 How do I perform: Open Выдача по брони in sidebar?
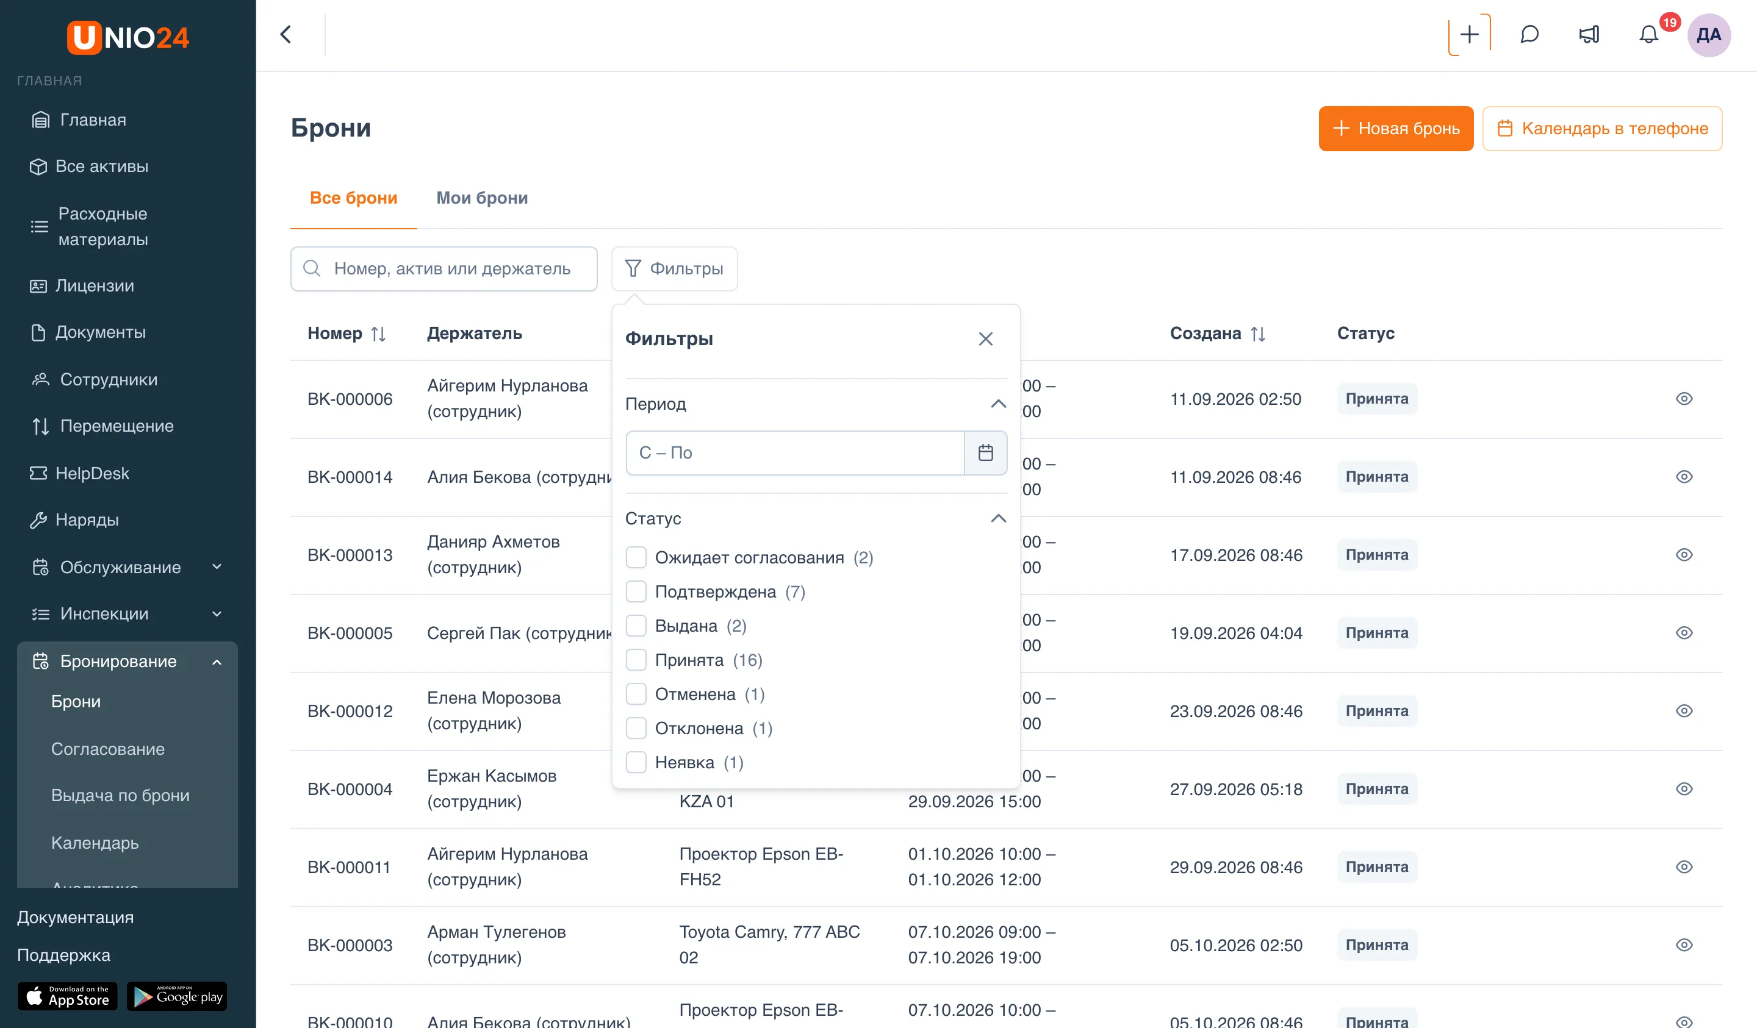120,795
